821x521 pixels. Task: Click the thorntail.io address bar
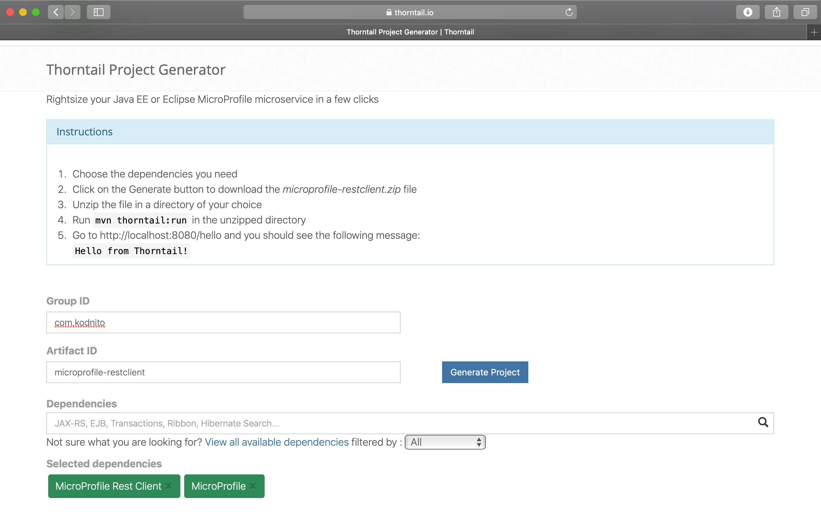pyautogui.click(x=410, y=12)
